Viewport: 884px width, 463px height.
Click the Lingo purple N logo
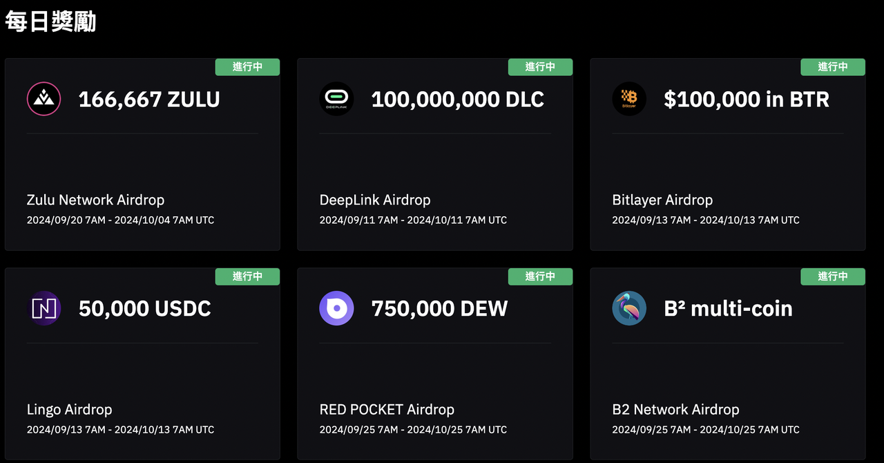pos(44,308)
